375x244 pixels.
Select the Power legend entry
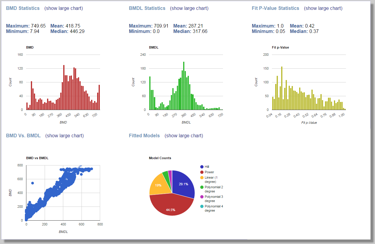(210, 172)
